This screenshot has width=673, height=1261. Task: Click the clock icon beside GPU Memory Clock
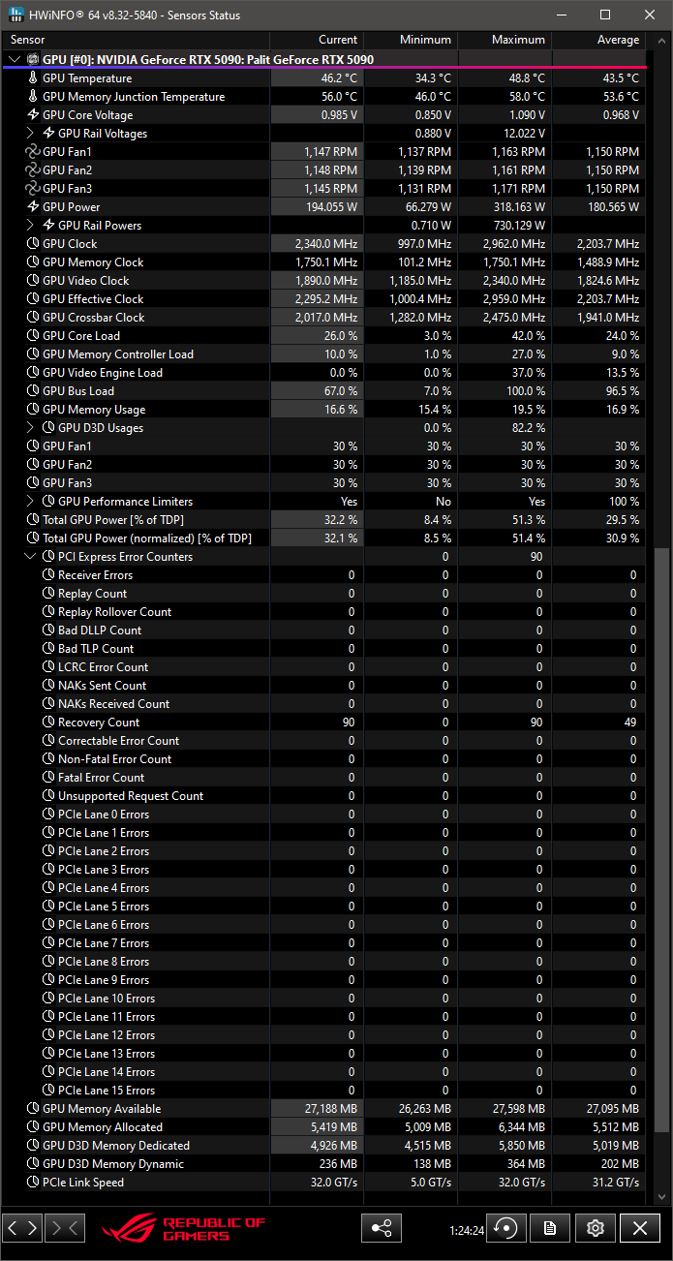pyautogui.click(x=34, y=262)
